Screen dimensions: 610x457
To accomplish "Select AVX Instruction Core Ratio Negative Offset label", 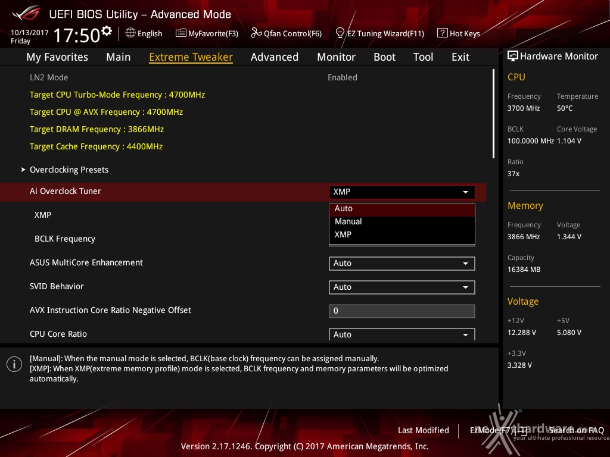I will tap(110, 310).
